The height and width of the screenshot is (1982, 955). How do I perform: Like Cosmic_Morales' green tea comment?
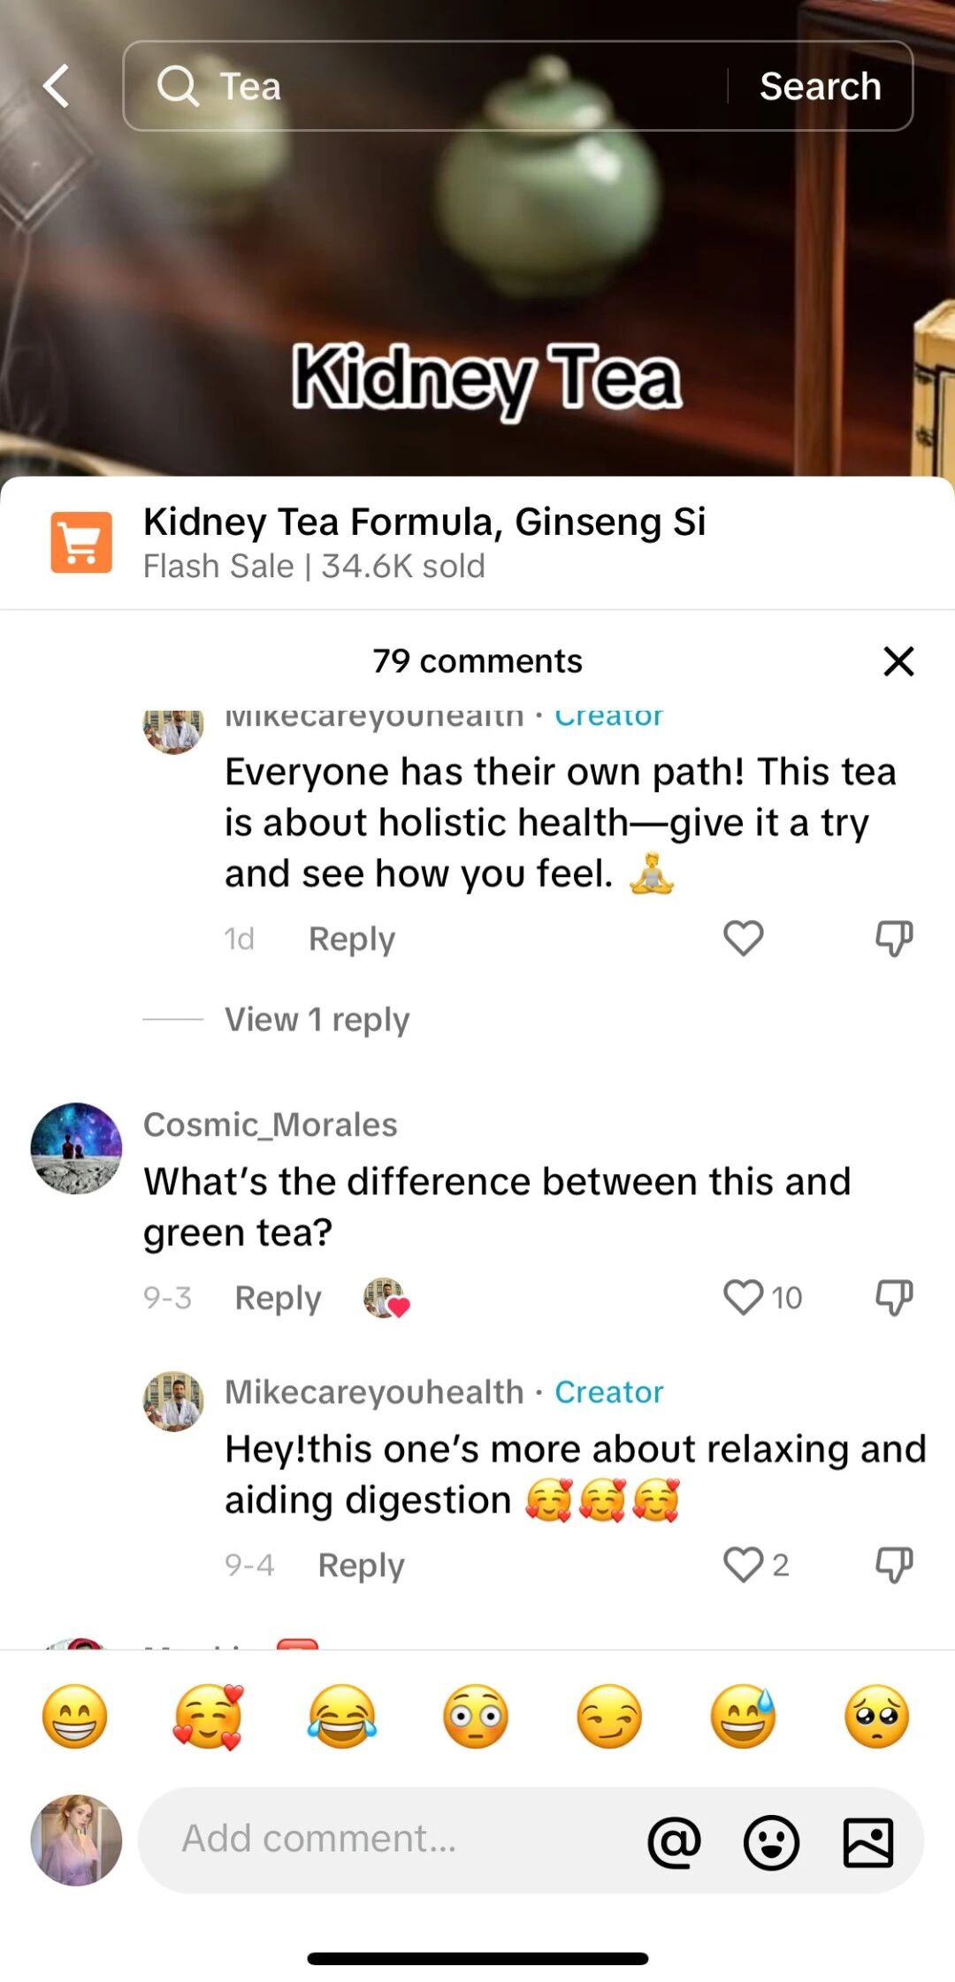744,1297
